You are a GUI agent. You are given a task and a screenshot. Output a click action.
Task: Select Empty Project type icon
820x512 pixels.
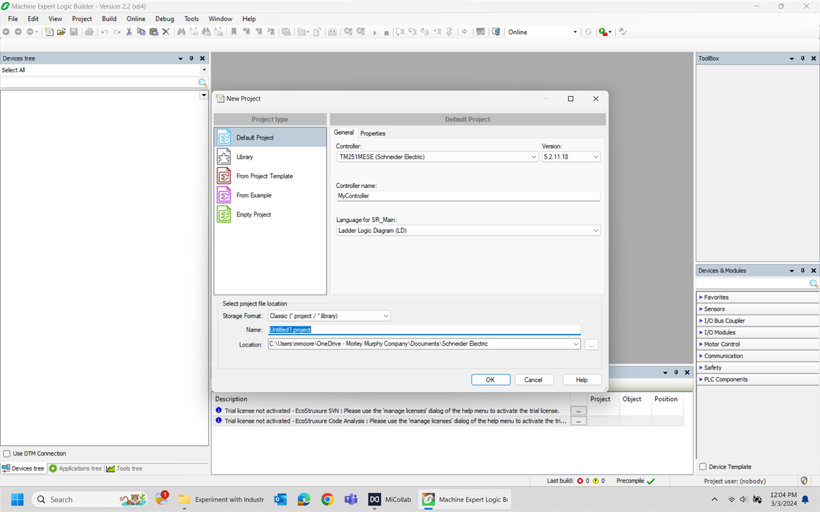pos(224,214)
